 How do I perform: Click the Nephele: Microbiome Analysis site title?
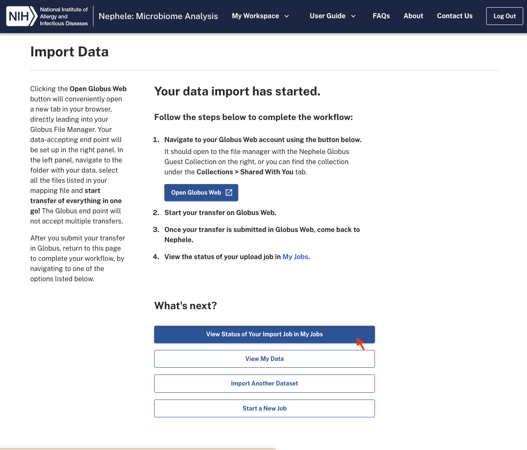[x=158, y=16]
